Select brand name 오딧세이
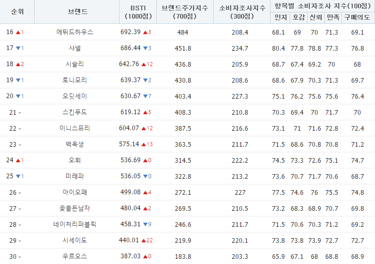This screenshot has height=264, width=375. (x=74, y=96)
